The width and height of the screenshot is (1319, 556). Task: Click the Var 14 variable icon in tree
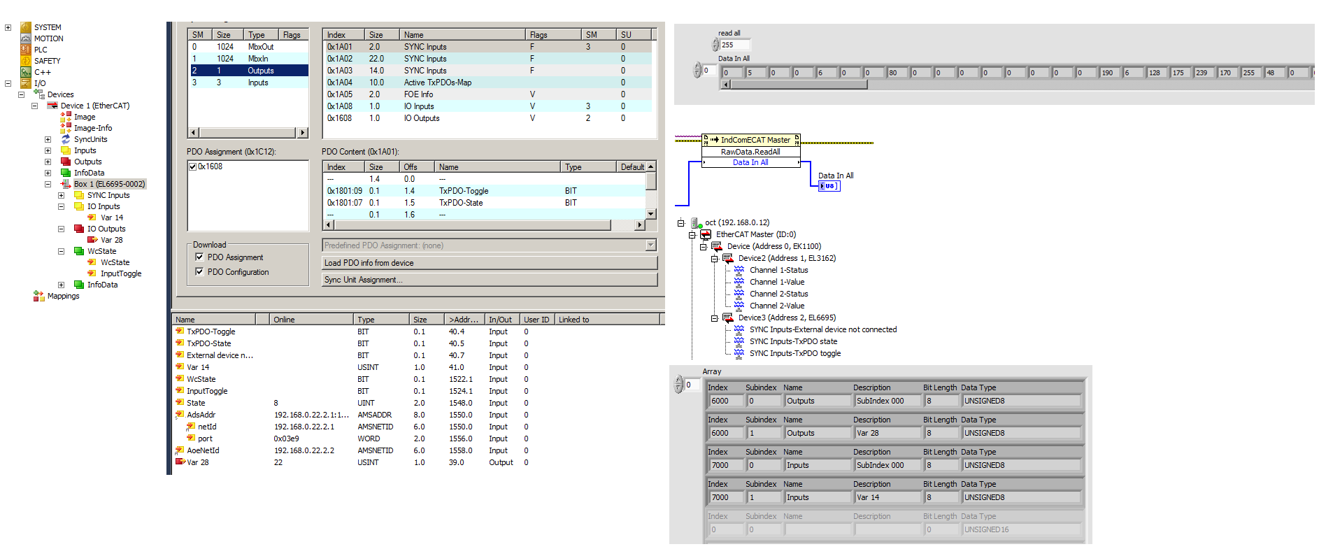pos(92,218)
